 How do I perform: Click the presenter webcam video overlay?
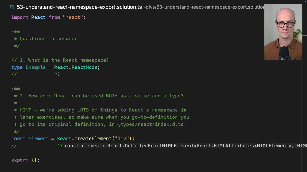[283, 32]
